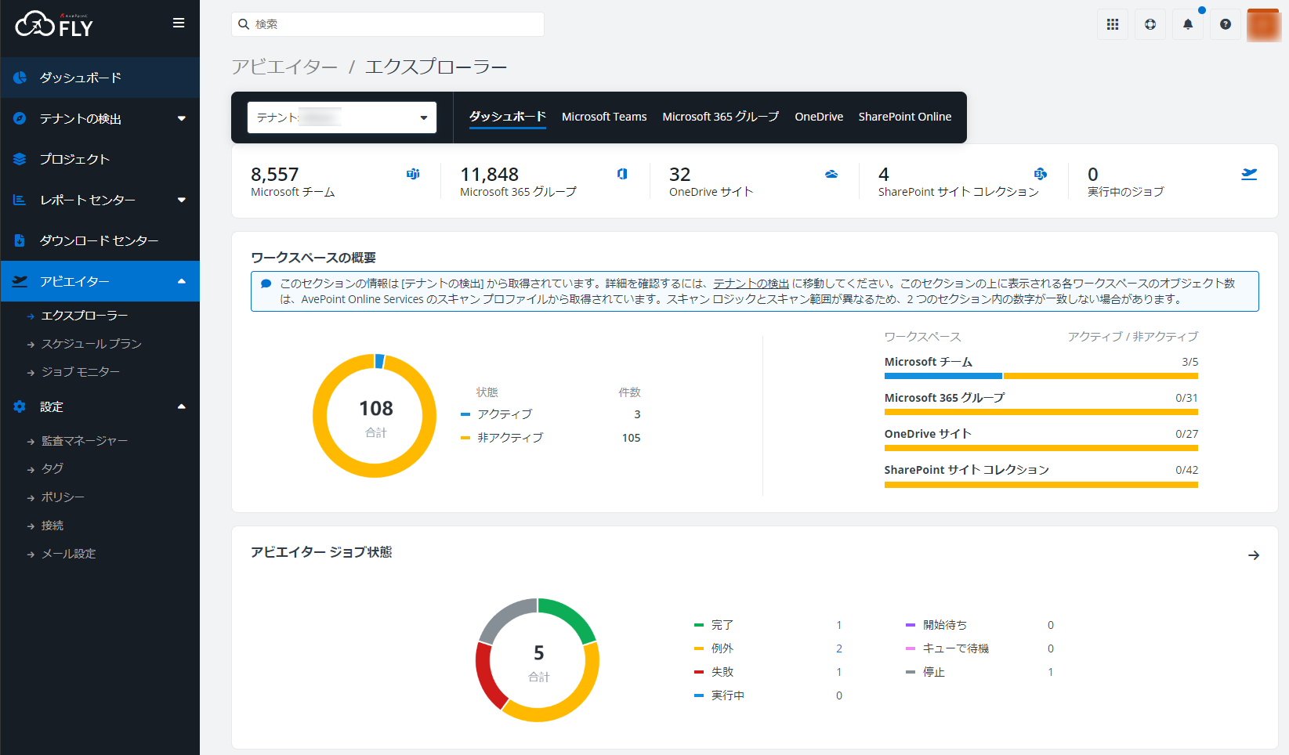Open スケジュール プラン sub-menu item

pyautogui.click(x=92, y=344)
